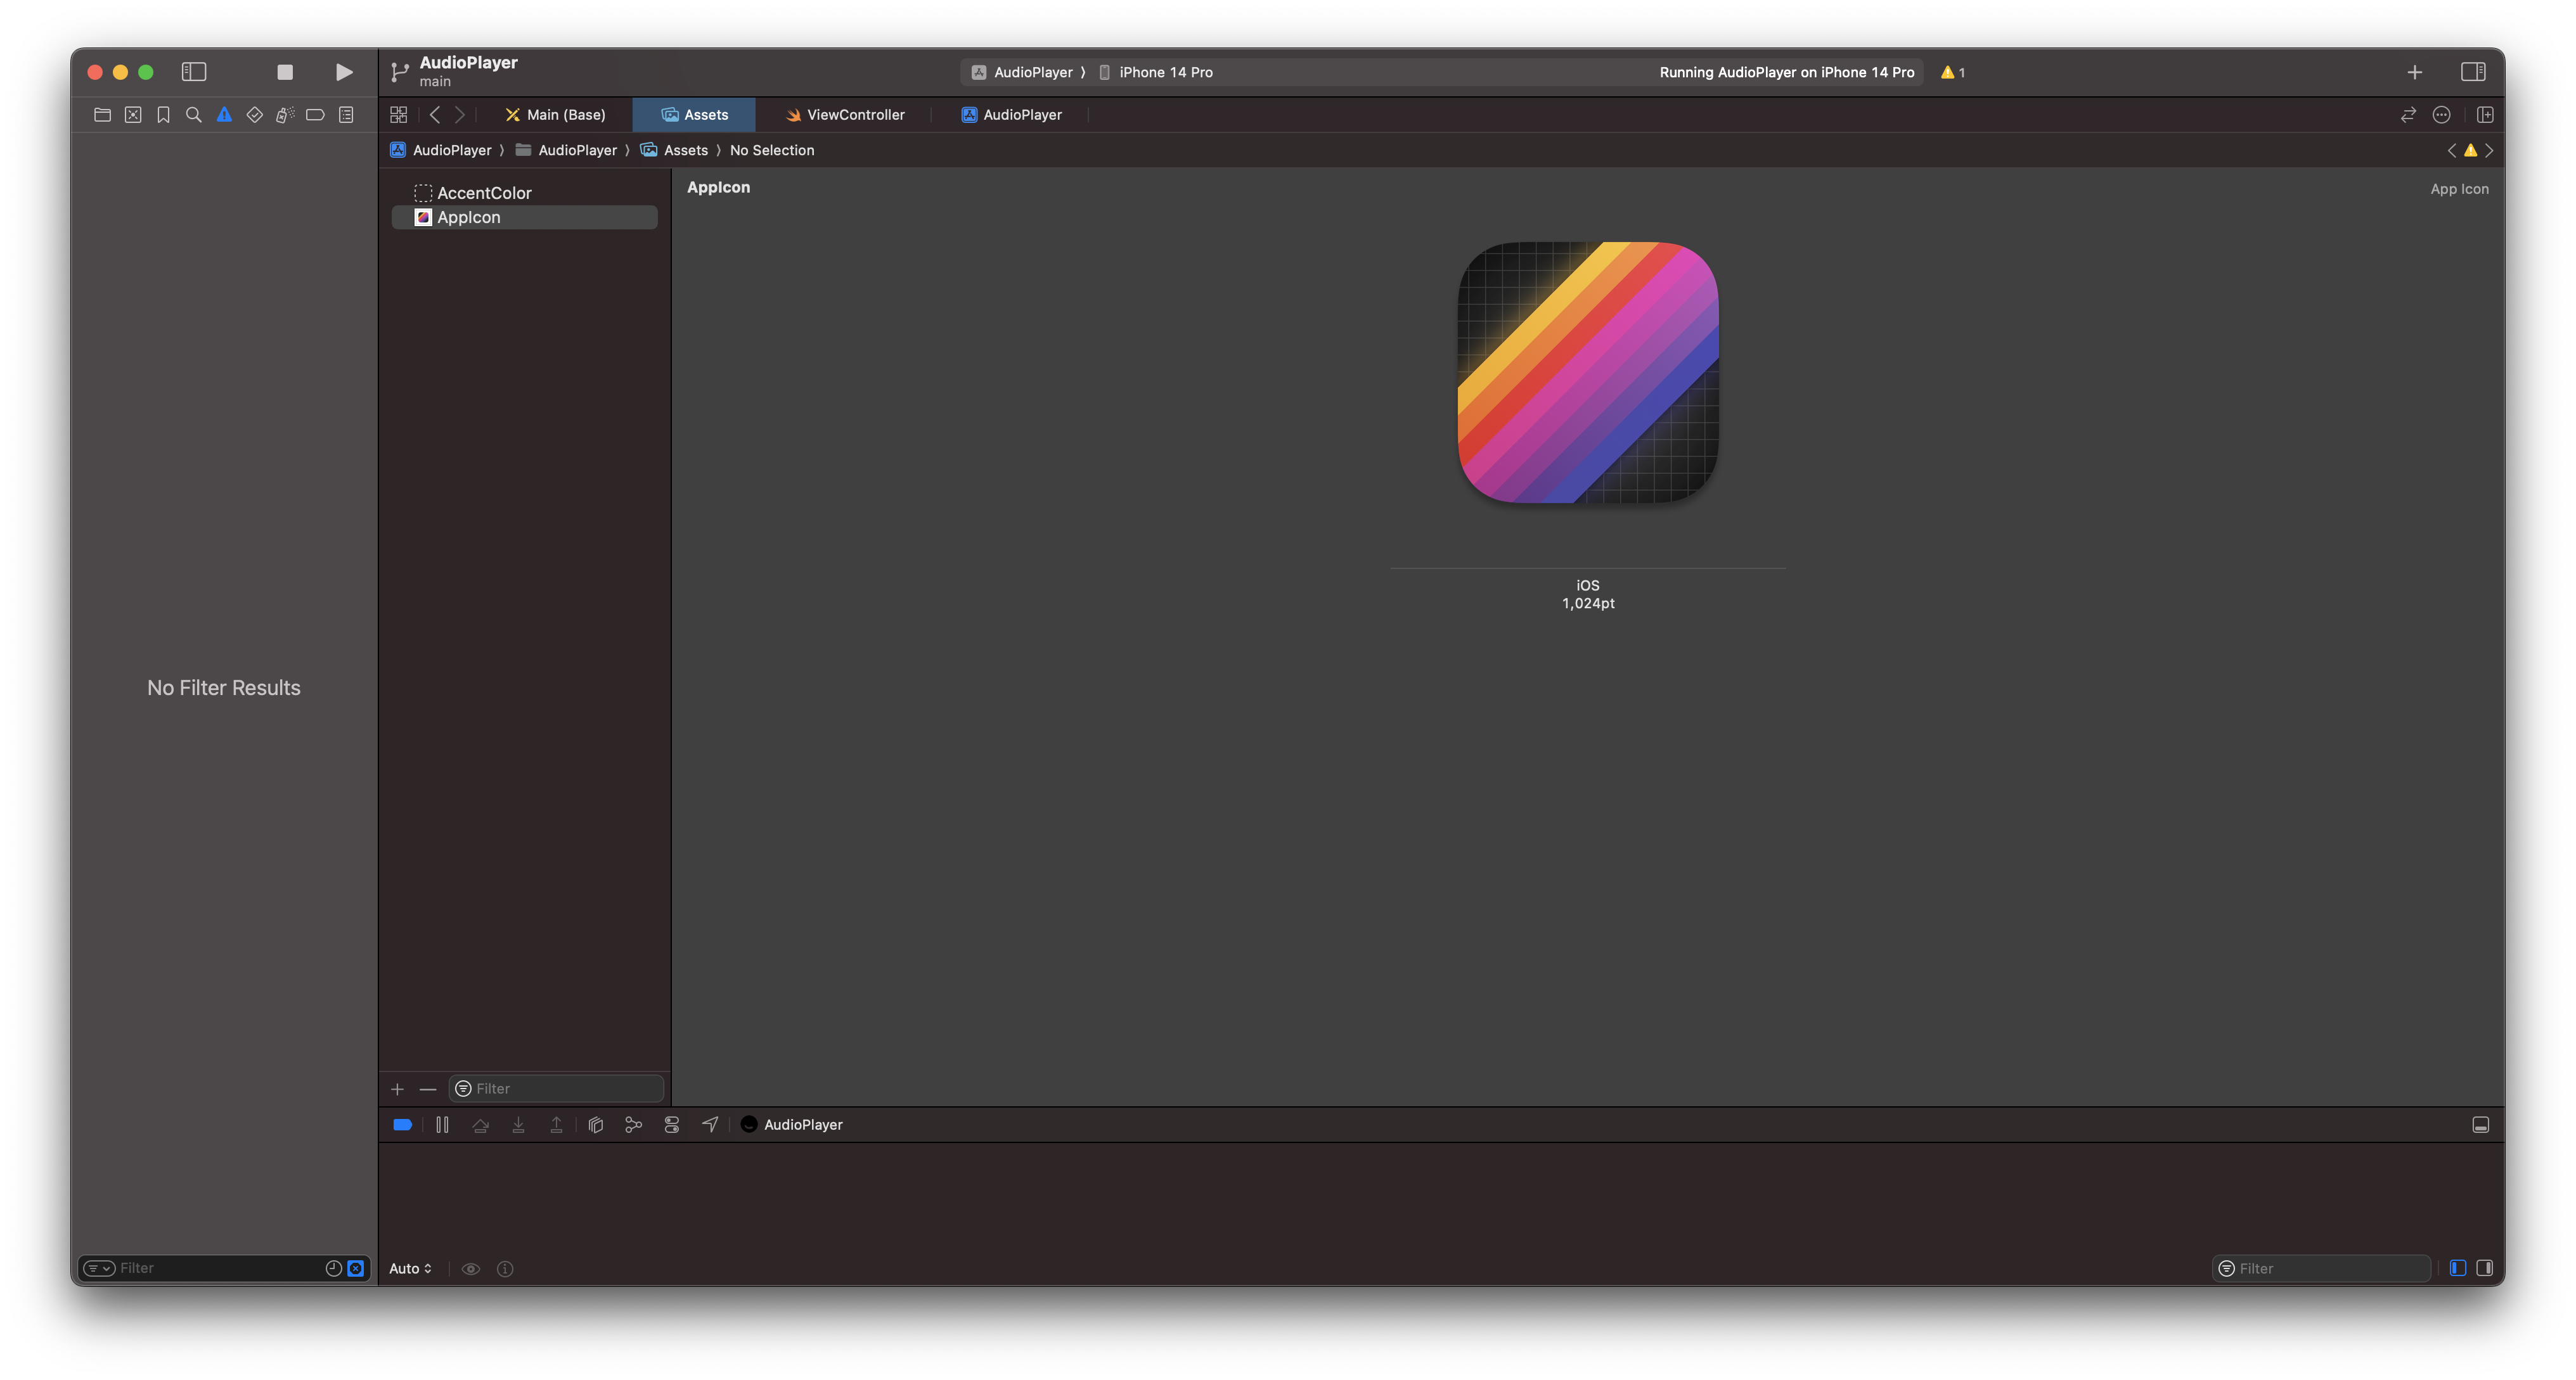Open the Find navigator magnifier icon
The height and width of the screenshot is (1380, 2576).
194,115
